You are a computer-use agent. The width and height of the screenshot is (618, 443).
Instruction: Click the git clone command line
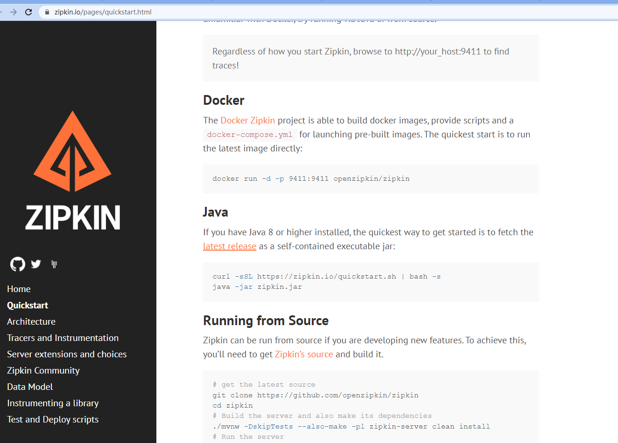[316, 395]
